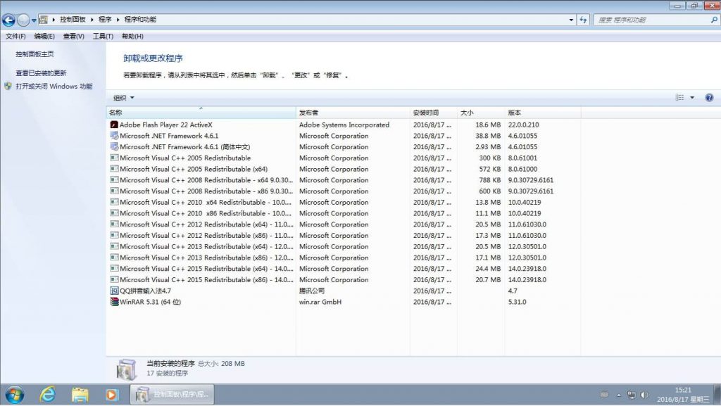Screen dimensions: 721x406
Task: Open the 帮助(H) menu
Action: coord(132,37)
